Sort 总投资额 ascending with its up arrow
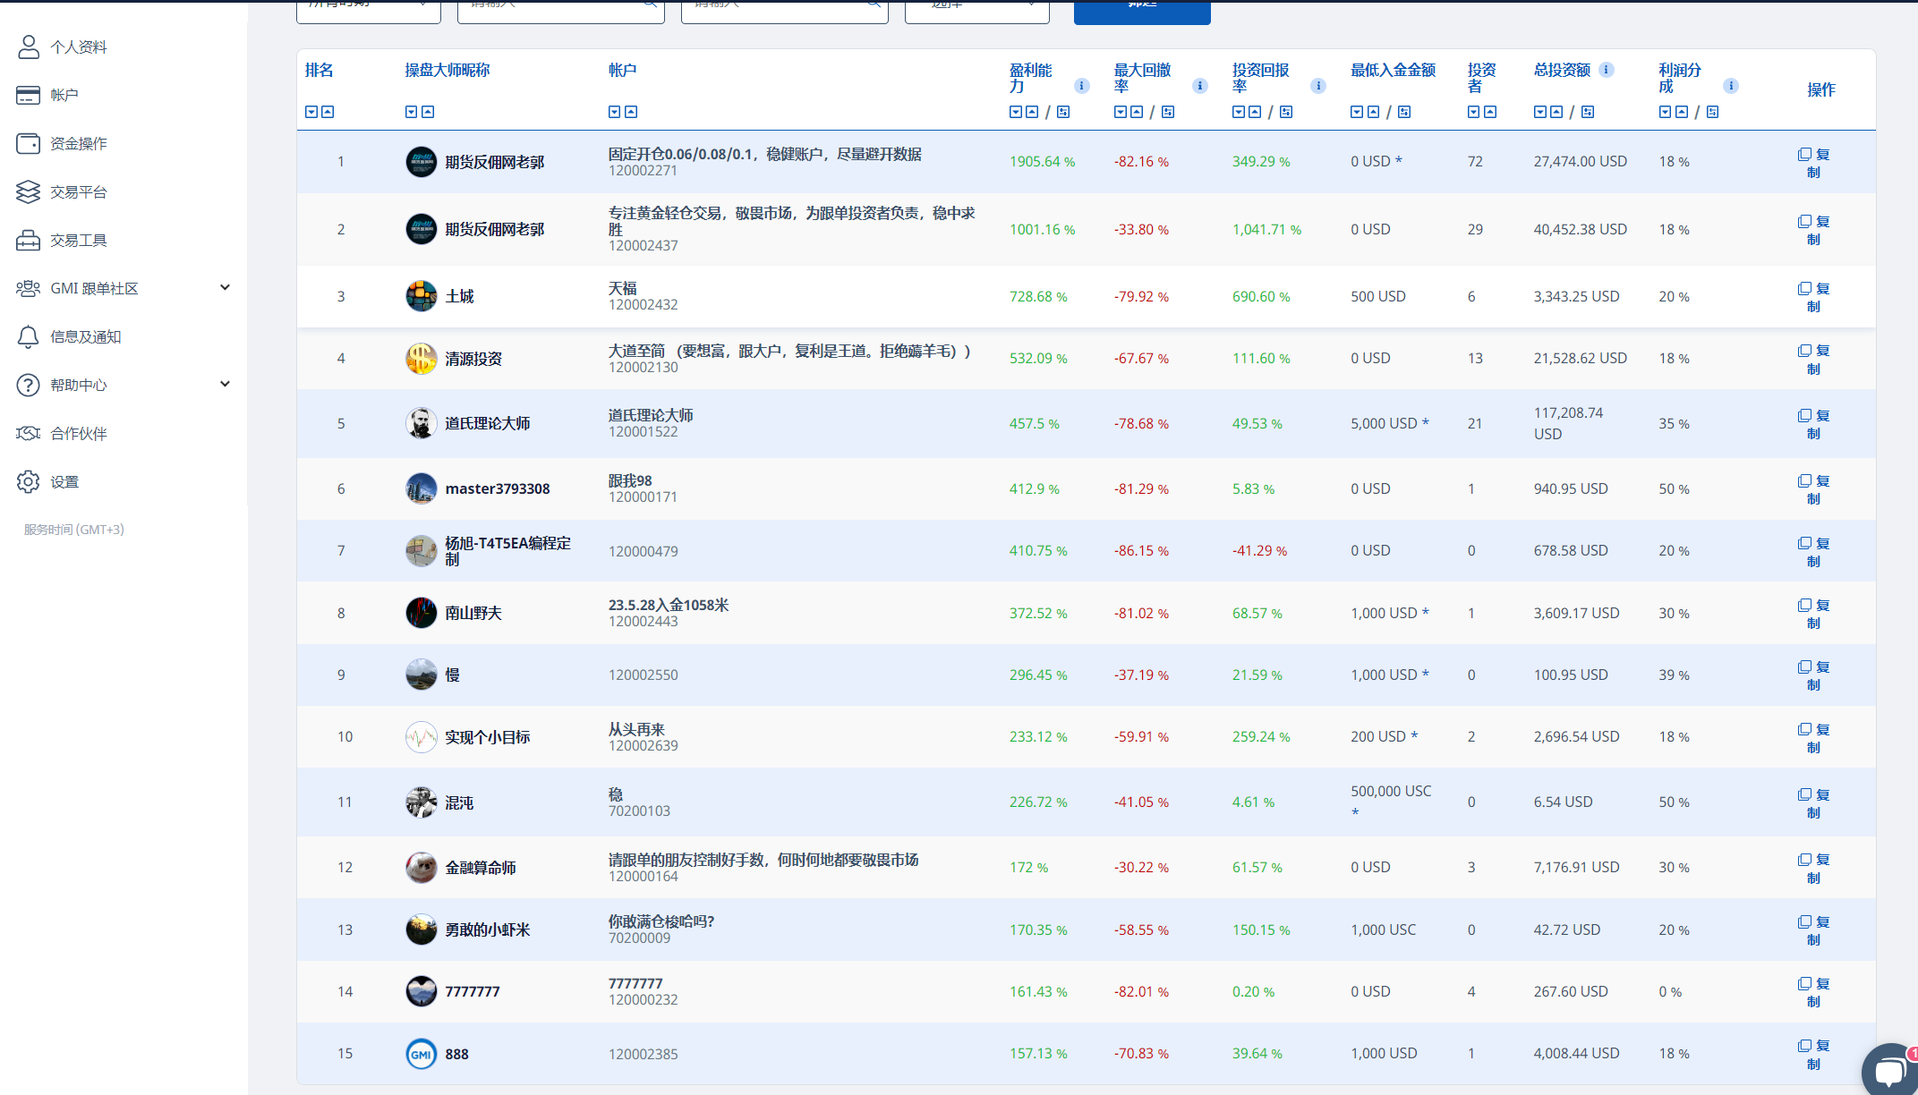The image size is (1918, 1095). pyautogui.click(x=1556, y=111)
